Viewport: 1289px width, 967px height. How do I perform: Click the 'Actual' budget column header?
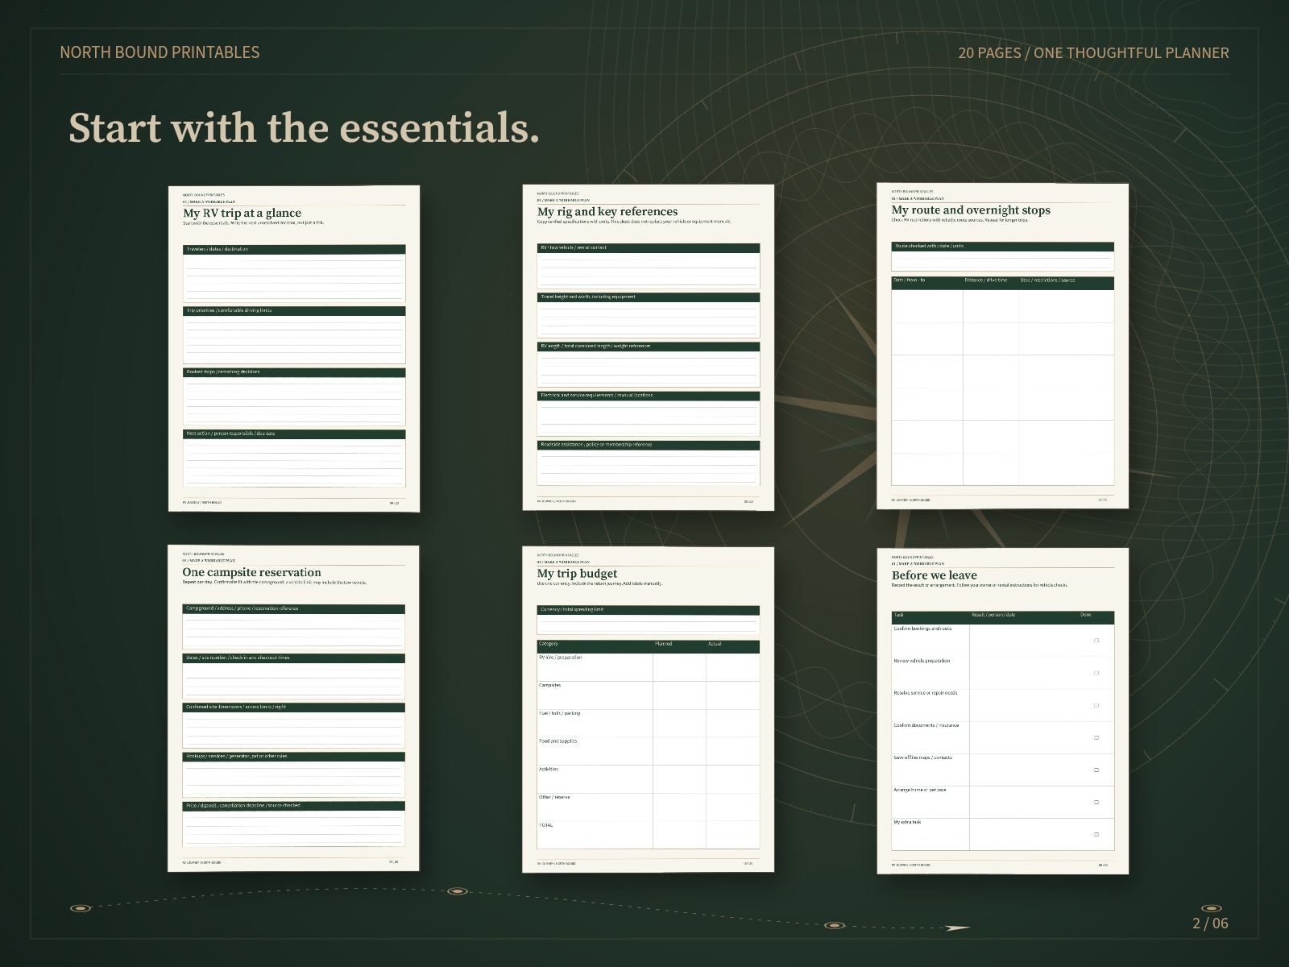715,644
